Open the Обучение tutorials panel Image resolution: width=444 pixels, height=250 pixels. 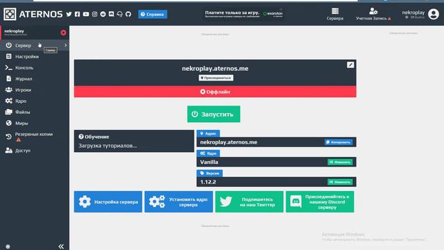(x=134, y=141)
